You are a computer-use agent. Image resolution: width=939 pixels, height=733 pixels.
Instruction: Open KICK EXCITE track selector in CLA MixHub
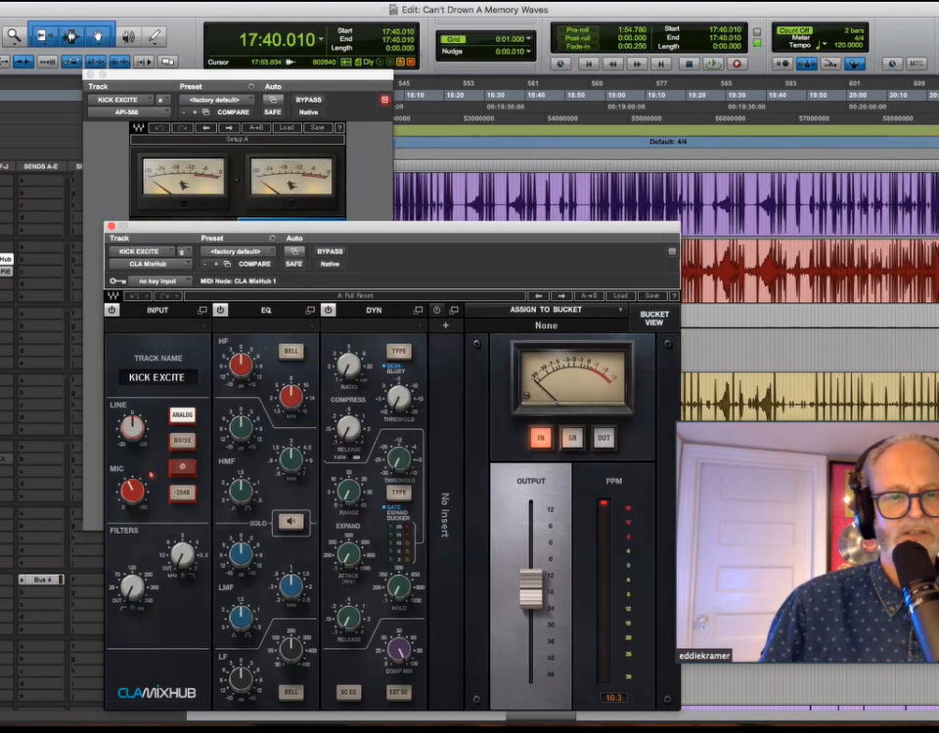[x=142, y=251]
